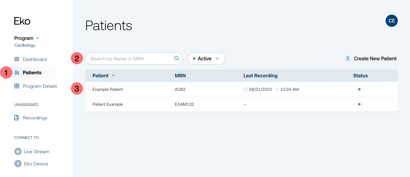Viewport: 410px width, 177px height.
Task: Open the CE user avatar
Action: [x=392, y=21]
